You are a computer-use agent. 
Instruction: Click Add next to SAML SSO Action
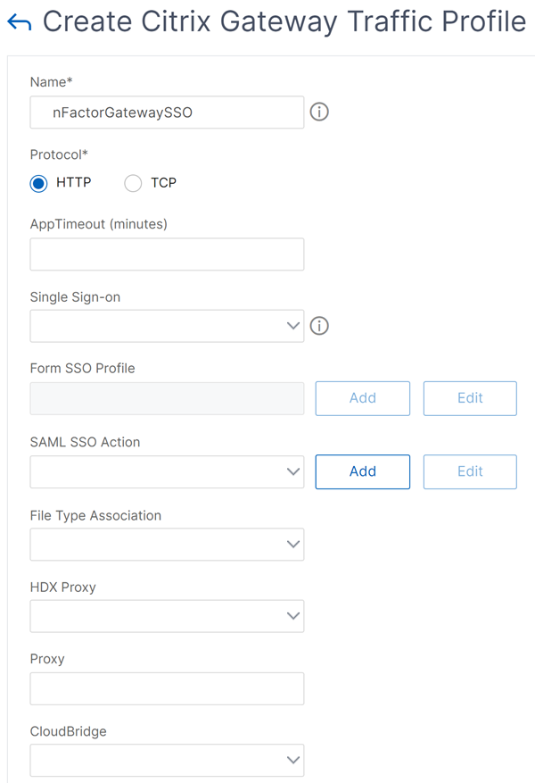click(x=363, y=471)
